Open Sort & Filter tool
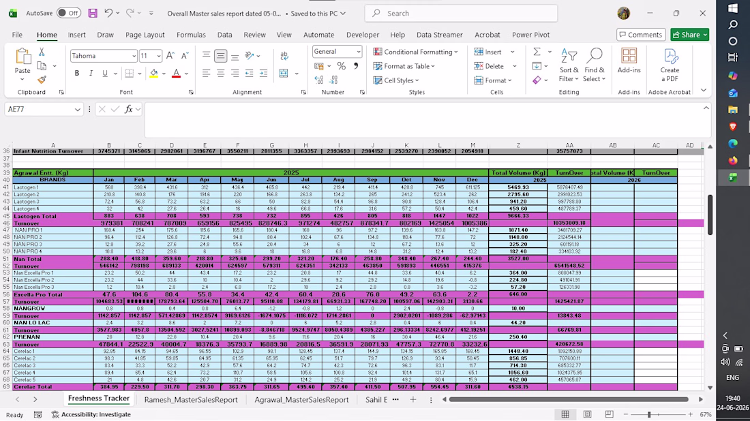Image resolution: width=750 pixels, height=421 pixels. (x=569, y=65)
